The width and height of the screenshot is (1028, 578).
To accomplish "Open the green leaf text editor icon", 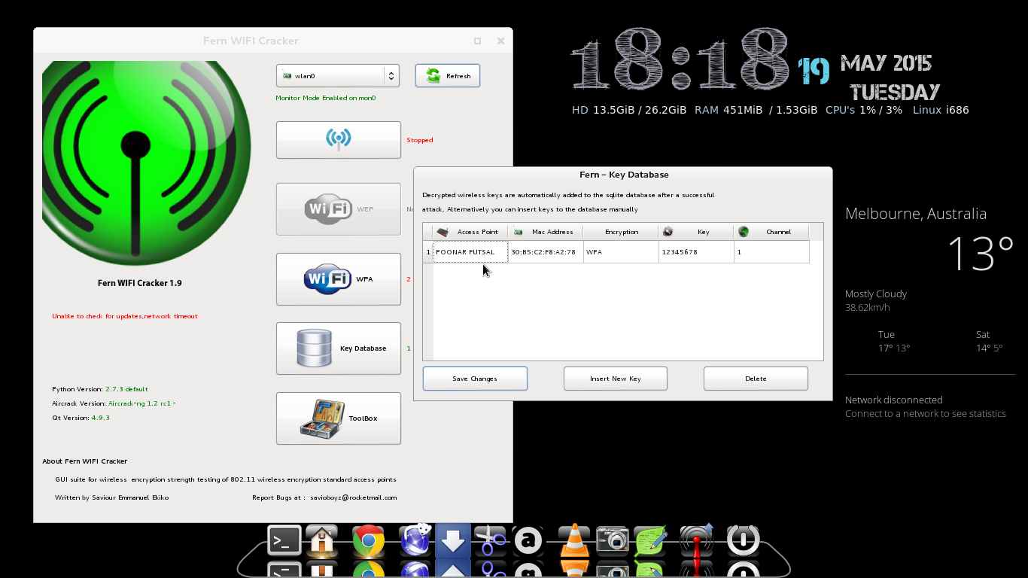I will click(651, 540).
